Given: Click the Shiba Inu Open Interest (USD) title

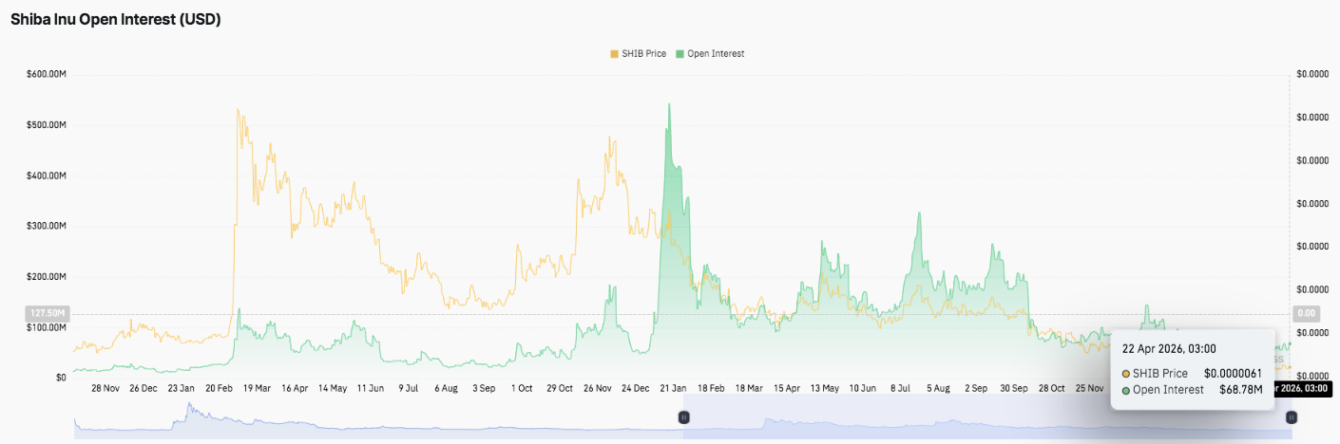Looking at the screenshot, I should tap(116, 19).
